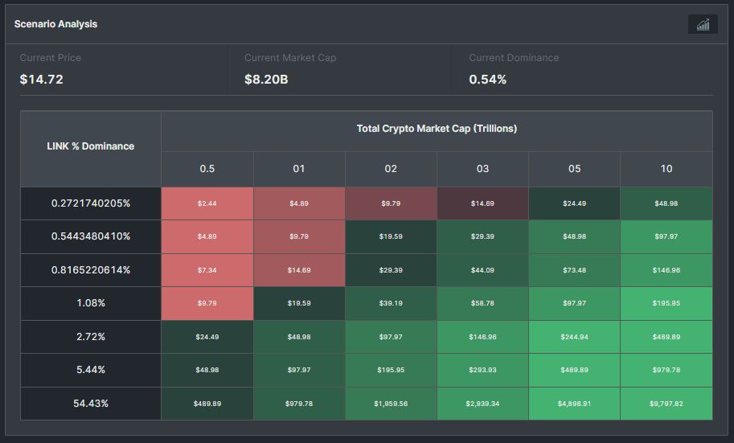
Task: Click the 2.72% dominance row label
Action: click(91, 337)
